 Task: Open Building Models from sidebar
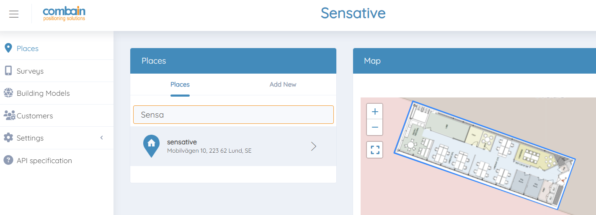pyautogui.click(x=43, y=93)
